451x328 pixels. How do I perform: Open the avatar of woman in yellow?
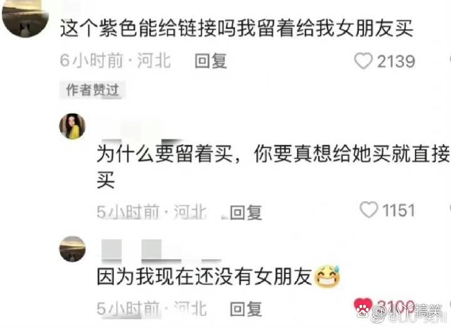pos(72,126)
